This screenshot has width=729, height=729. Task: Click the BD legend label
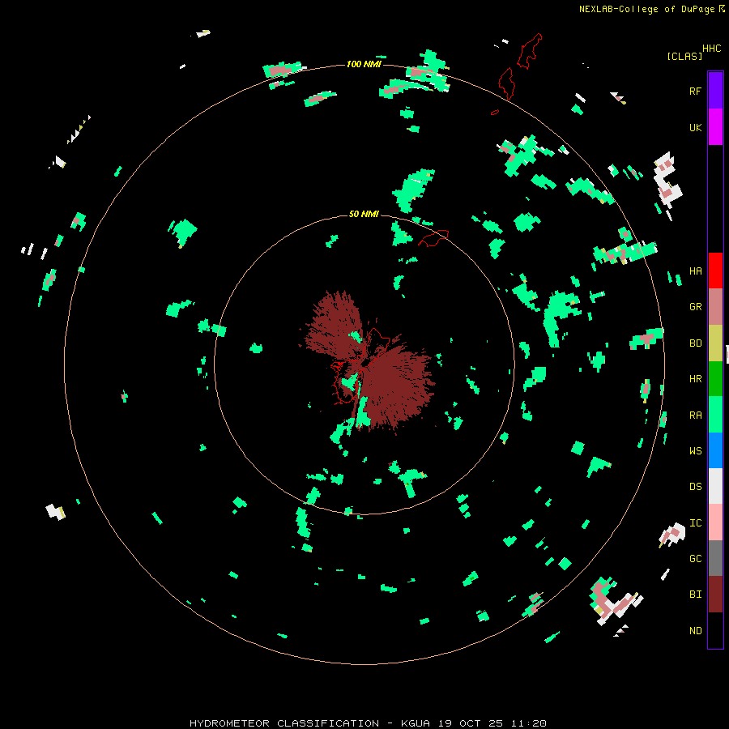click(695, 343)
